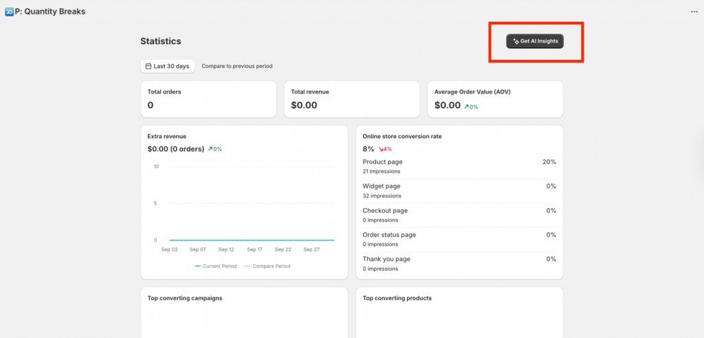Image resolution: width=704 pixels, height=338 pixels.
Task: Click the Thank you page row
Action: (459, 263)
